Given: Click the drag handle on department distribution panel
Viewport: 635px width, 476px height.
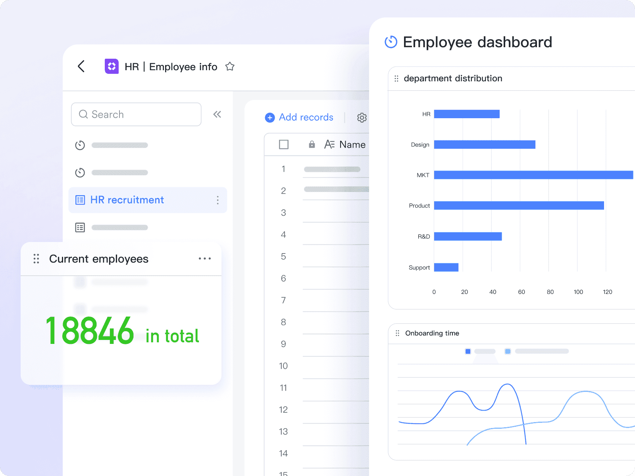Looking at the screenshot, I should tap(396, 78).
